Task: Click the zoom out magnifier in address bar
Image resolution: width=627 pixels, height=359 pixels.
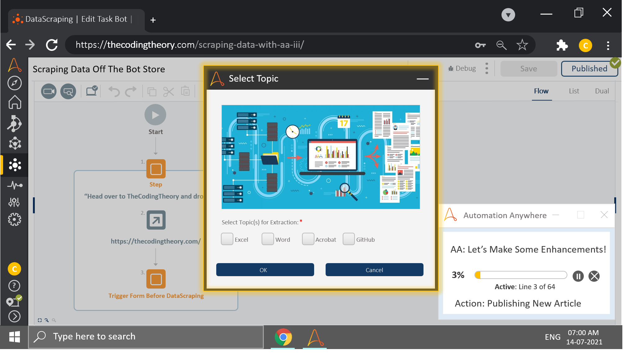Action: click(501, 45)
